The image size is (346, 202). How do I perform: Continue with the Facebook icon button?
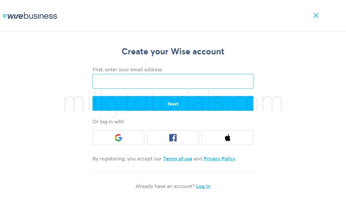(x=173, y=138)
